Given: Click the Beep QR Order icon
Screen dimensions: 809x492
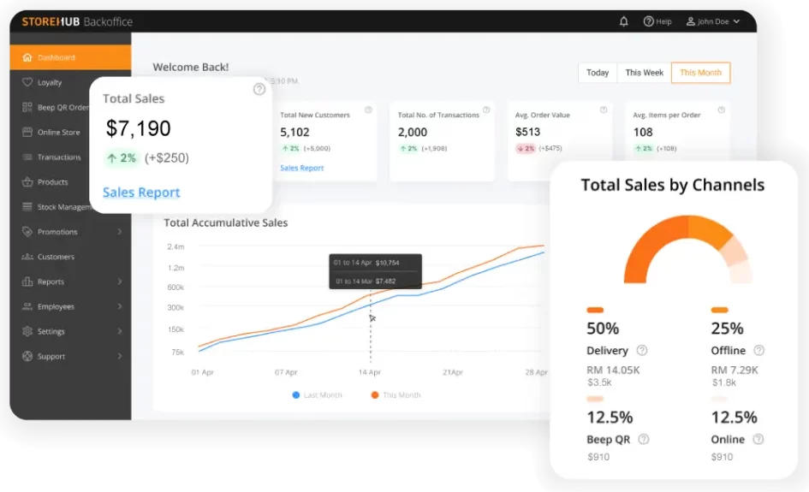Looking at the screenshot, I should point(27,107).
